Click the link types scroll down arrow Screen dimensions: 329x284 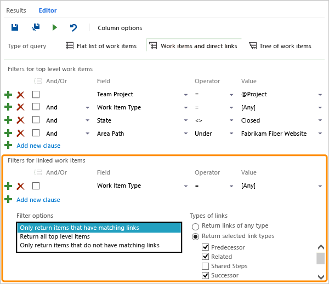tap(321, 277)
